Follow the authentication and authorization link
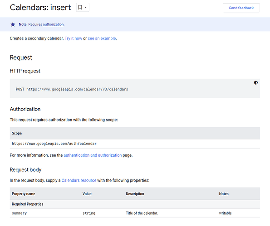 93,155
